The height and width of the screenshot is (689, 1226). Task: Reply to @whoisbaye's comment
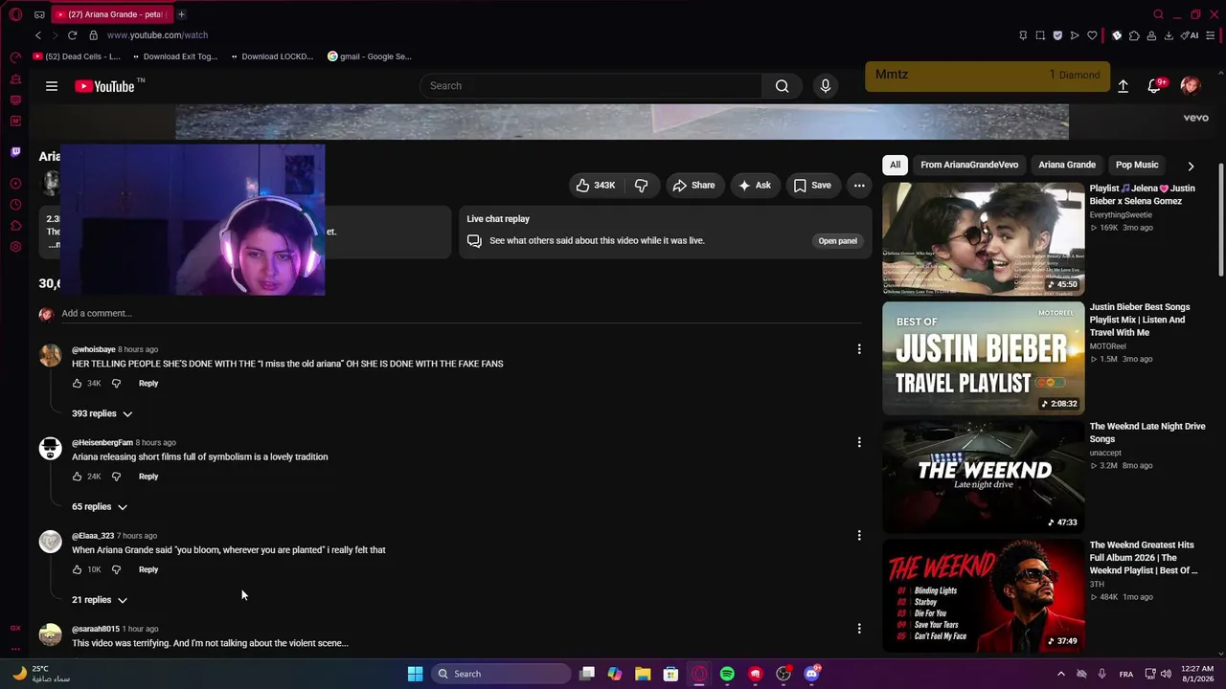148,384
